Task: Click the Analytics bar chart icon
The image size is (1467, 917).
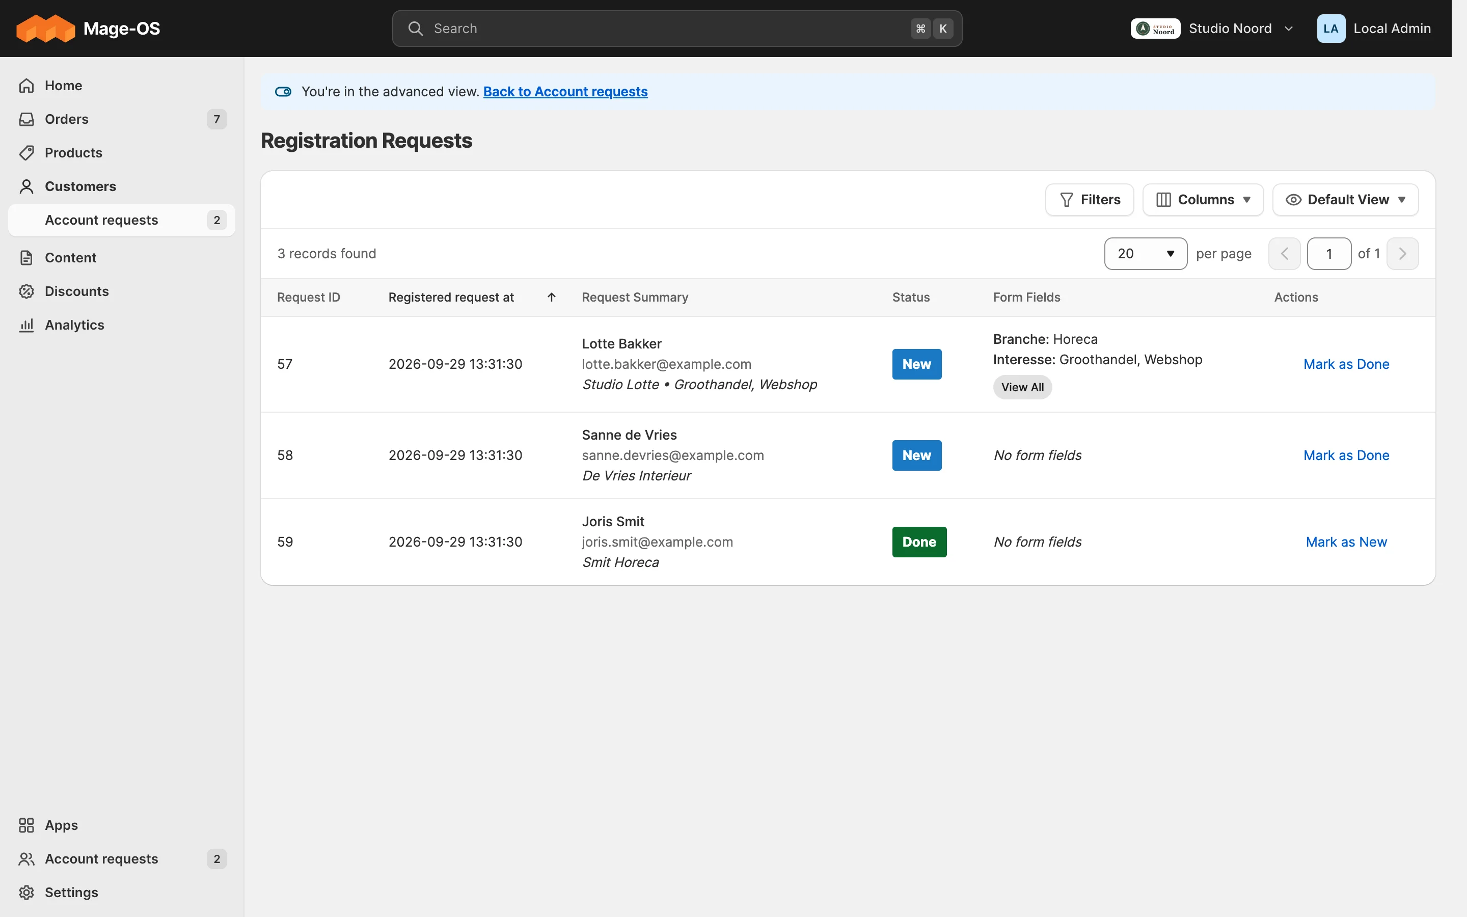Action: pos(26,325)
